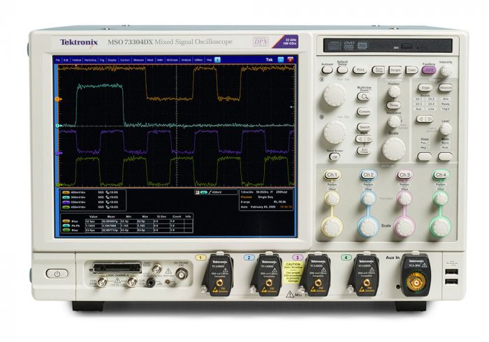This screenshot has height=342, width=489.
Task: Click the Intensity knob
Action: pyautogui.click(x=446, y=70)
